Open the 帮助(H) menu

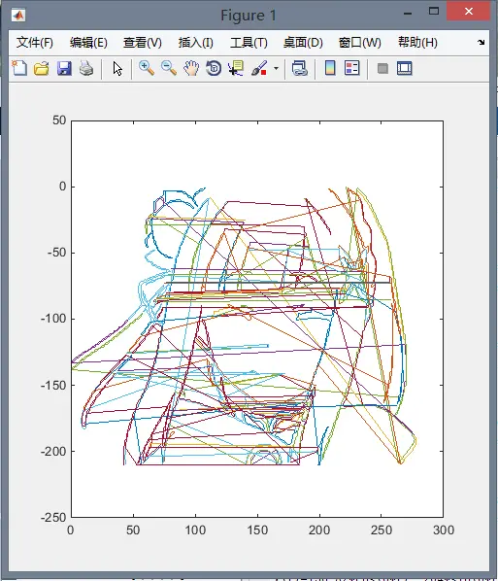(x=417, y=43)
